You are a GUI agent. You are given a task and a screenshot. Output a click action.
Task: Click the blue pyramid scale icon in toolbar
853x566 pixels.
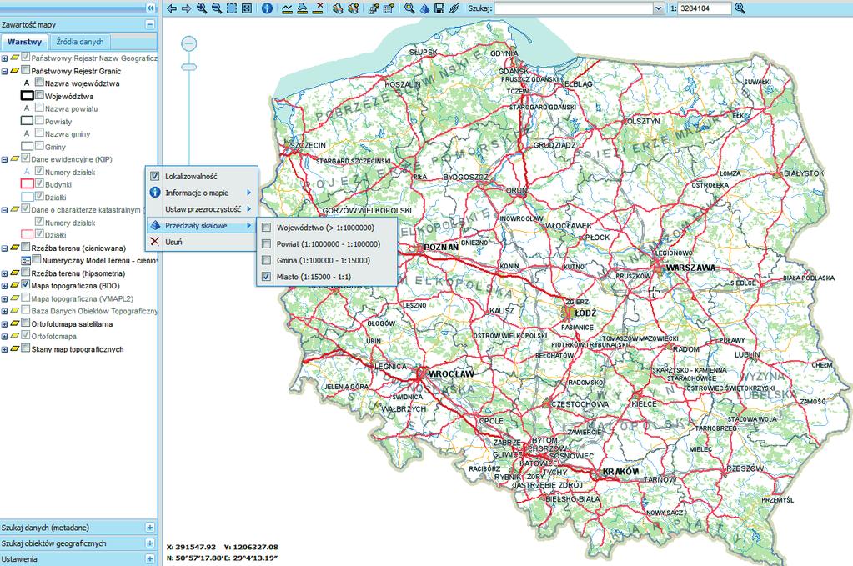pos(424,8)
